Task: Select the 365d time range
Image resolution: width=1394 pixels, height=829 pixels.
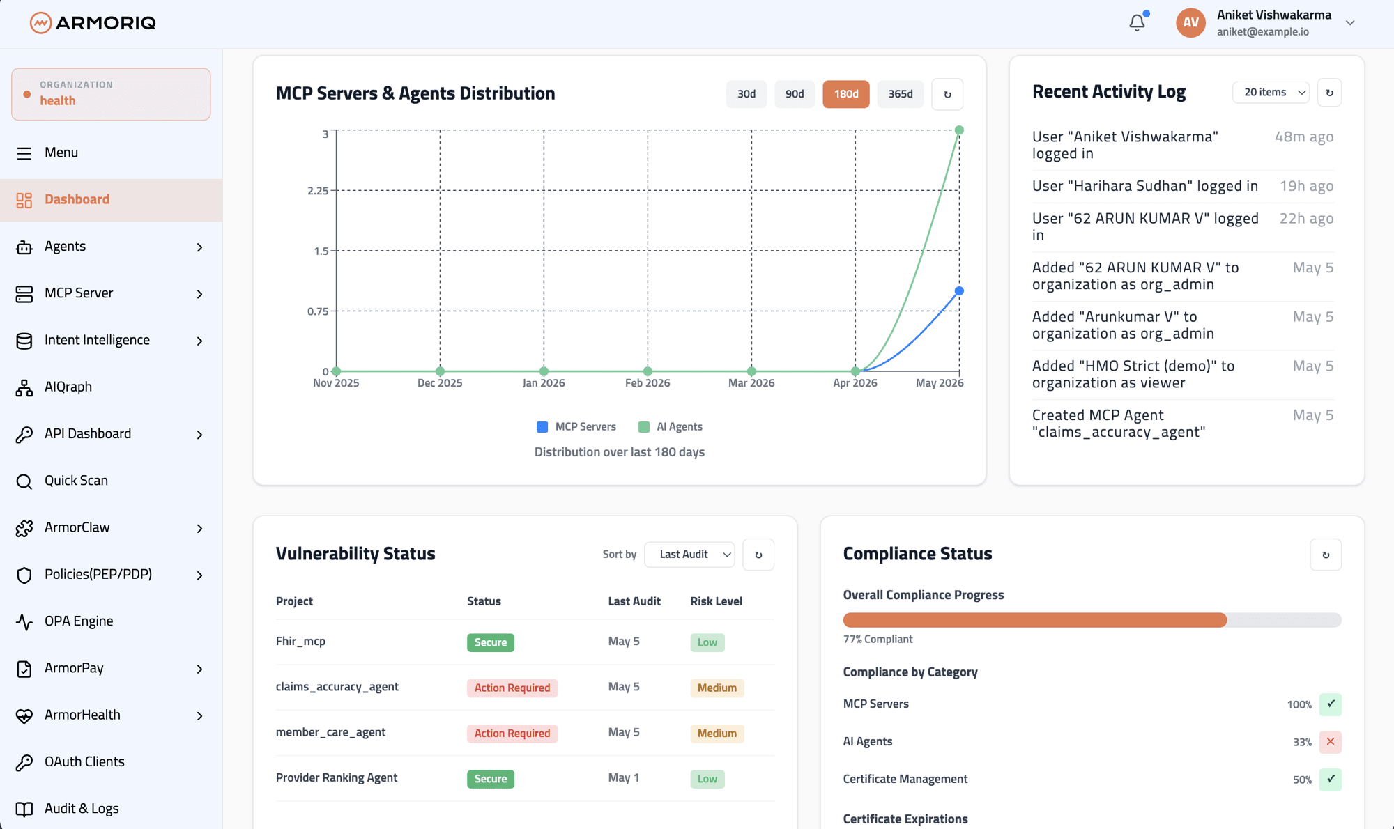Action: click(x=901, y=94)
